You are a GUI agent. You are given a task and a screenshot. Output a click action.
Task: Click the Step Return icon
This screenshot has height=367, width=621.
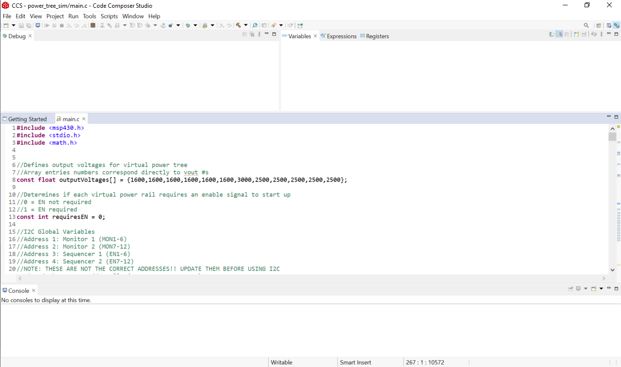(x=84, y=25)
